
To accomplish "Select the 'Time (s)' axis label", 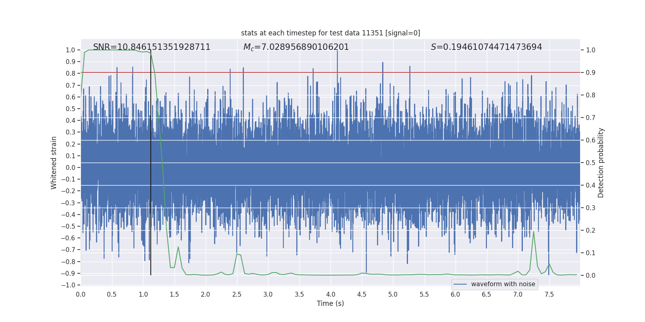I will click(331, 303).
